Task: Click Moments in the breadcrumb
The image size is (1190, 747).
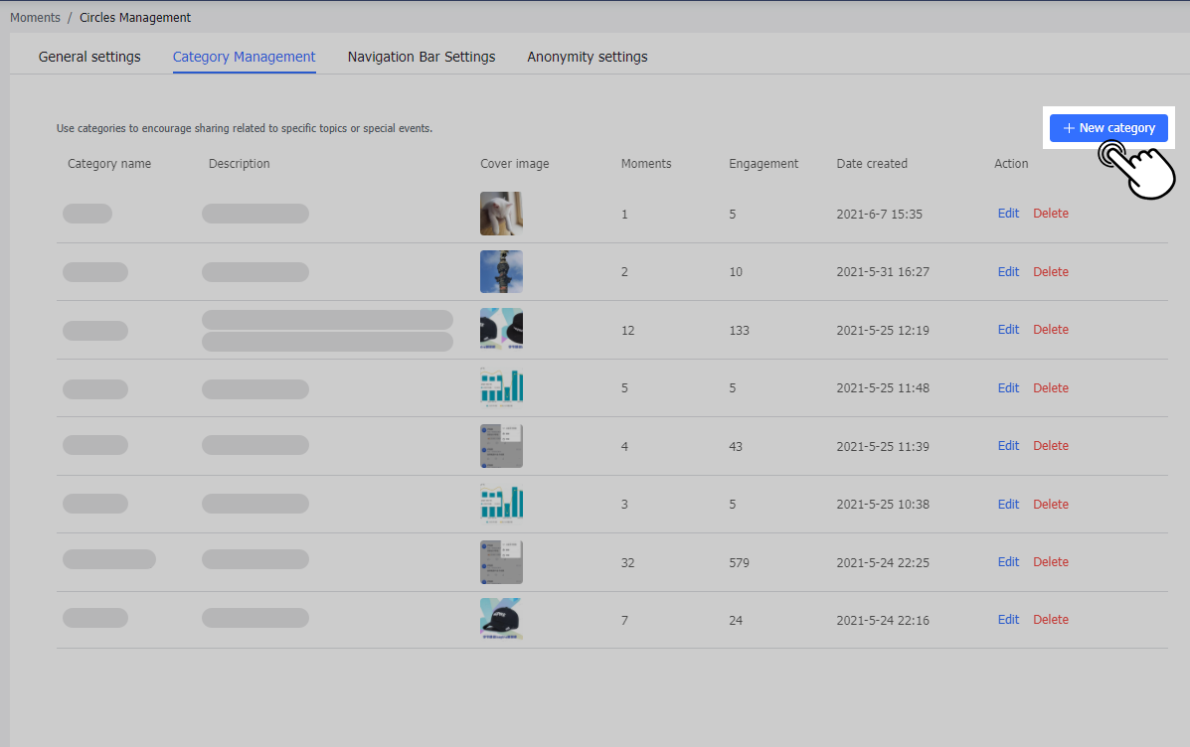Action: tap(35, 18)
